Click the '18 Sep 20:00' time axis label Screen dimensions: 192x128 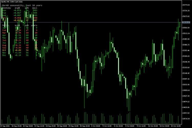point(17,126)
